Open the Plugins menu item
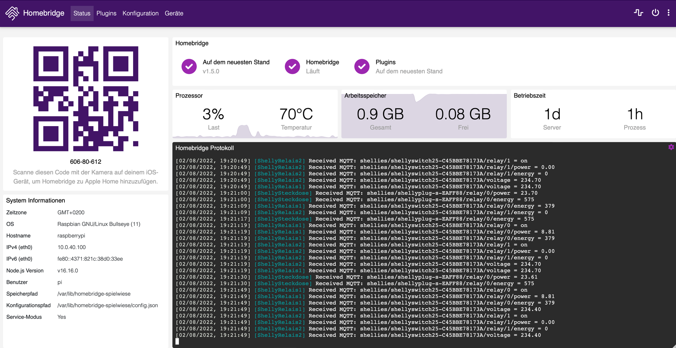This screenshot has height=348, width=676. coord(106,13)
